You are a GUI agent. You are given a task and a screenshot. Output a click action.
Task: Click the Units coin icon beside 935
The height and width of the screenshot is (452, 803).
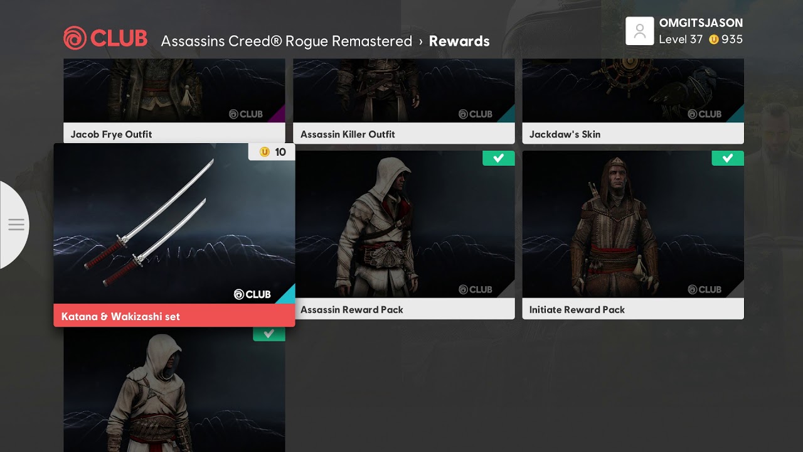click(x=713, y=40)
